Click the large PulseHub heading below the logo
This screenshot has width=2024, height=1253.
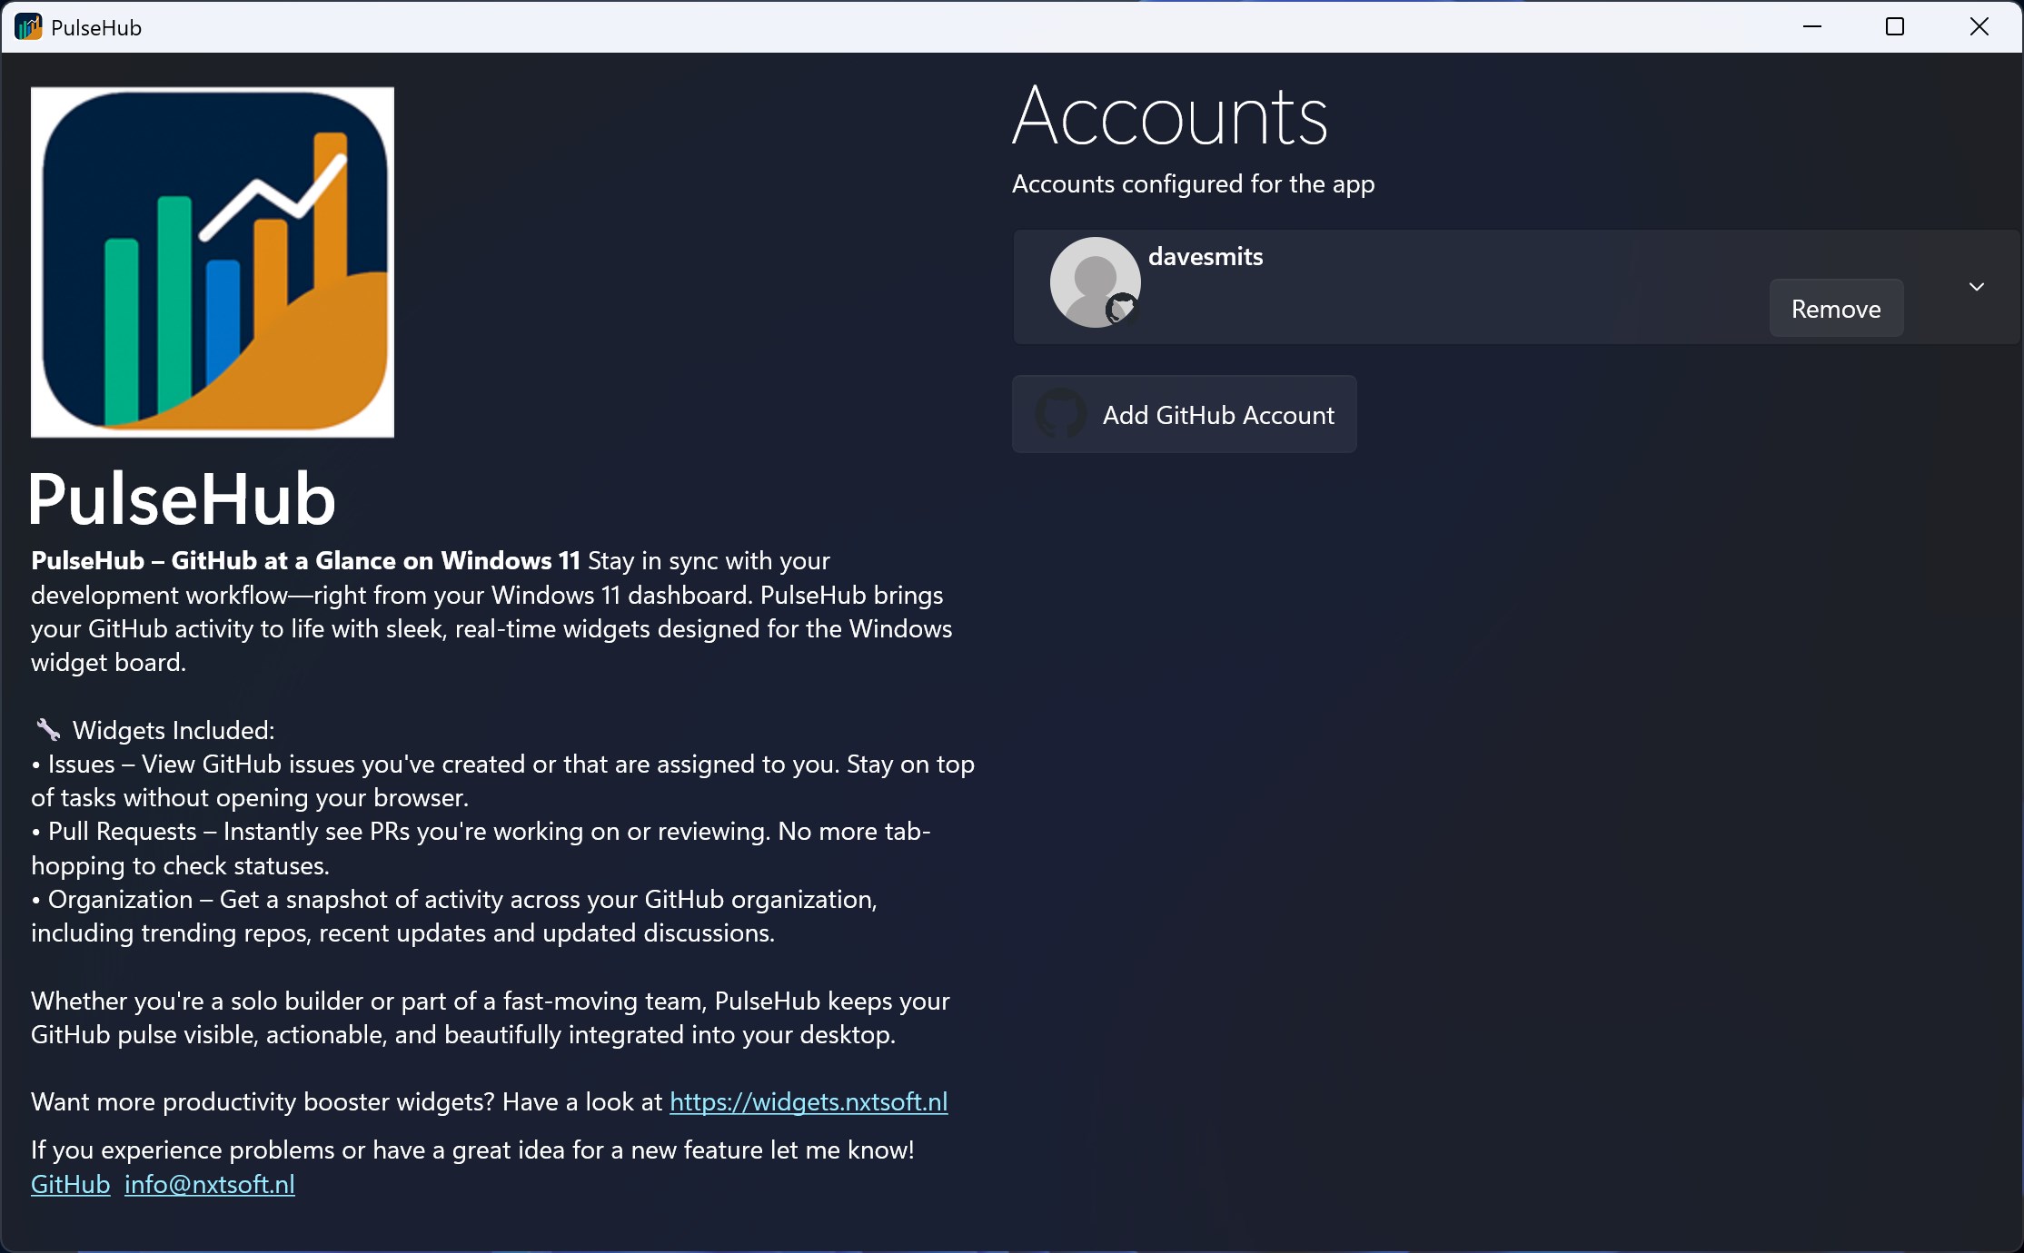coord(183,499)
